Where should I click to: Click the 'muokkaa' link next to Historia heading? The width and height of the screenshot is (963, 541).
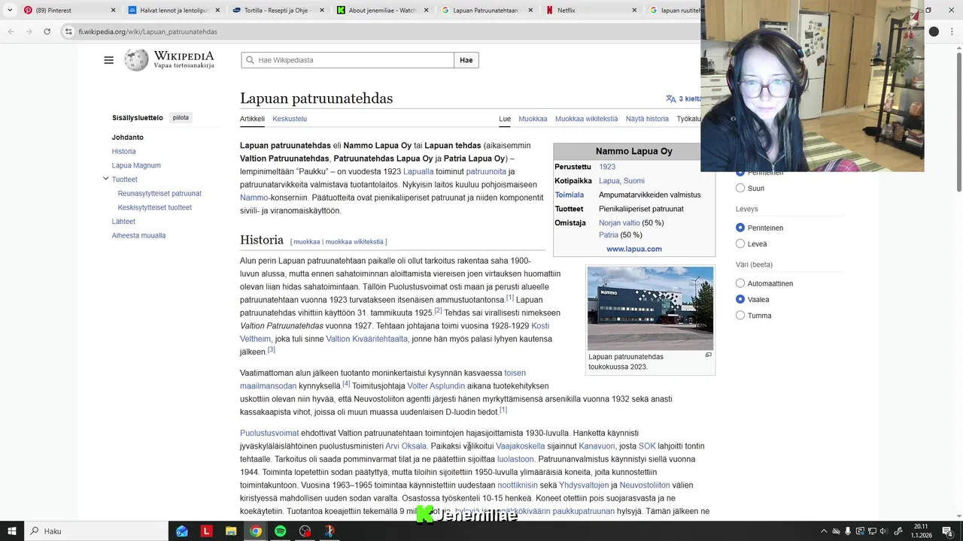point(306,242)
